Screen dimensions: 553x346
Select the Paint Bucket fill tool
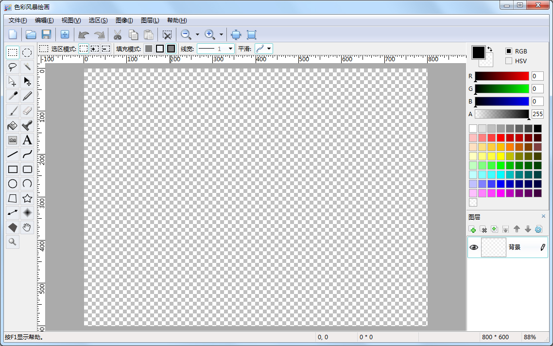click(x=13, y=125)
